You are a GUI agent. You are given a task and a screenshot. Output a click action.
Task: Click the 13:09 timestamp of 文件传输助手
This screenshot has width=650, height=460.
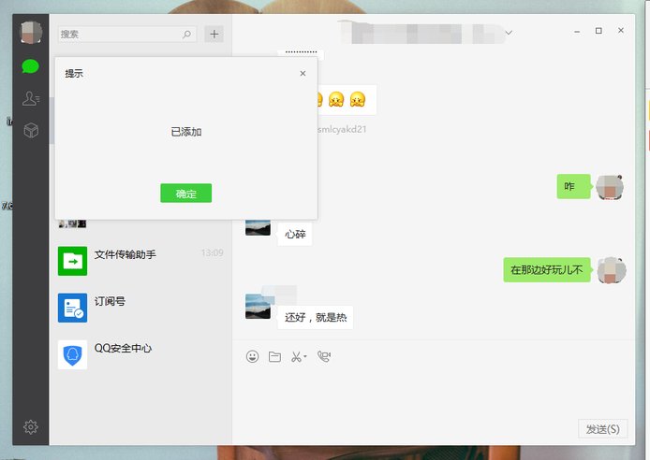point(213,252)
